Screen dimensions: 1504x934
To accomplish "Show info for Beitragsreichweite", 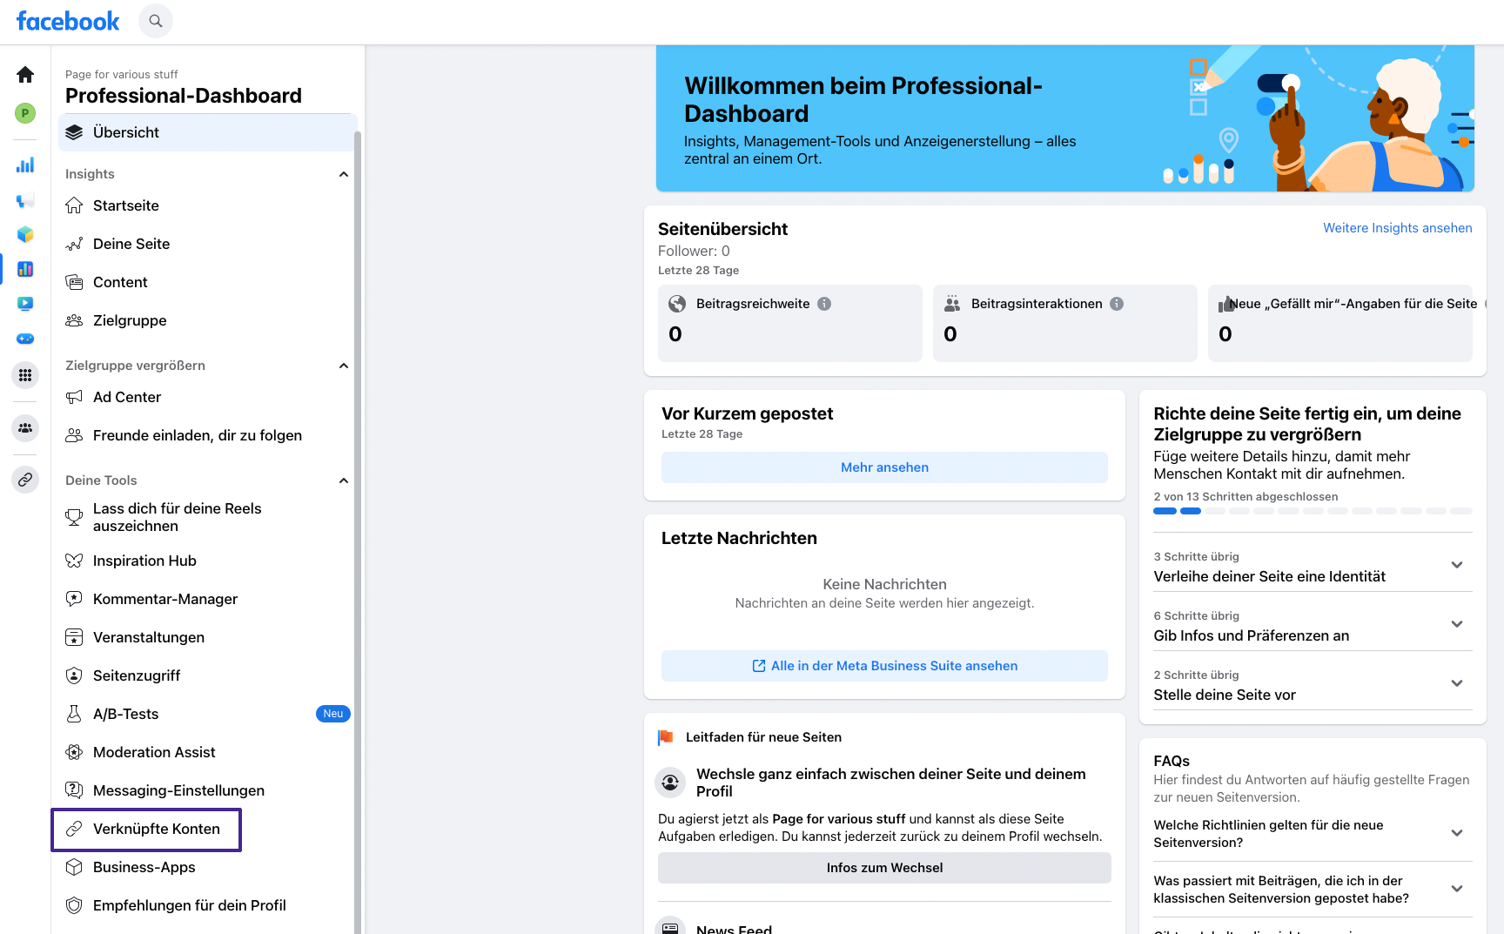I will [x=824, y=304].
